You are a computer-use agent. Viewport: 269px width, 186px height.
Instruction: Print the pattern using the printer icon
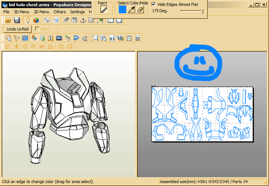click(138, 38)
